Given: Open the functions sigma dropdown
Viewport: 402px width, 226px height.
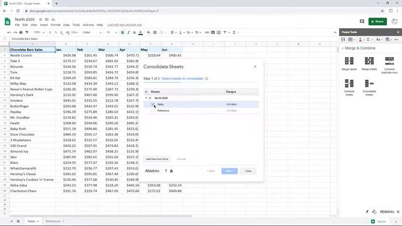Looking at the screenshot, I should click(x=235, y=33).
